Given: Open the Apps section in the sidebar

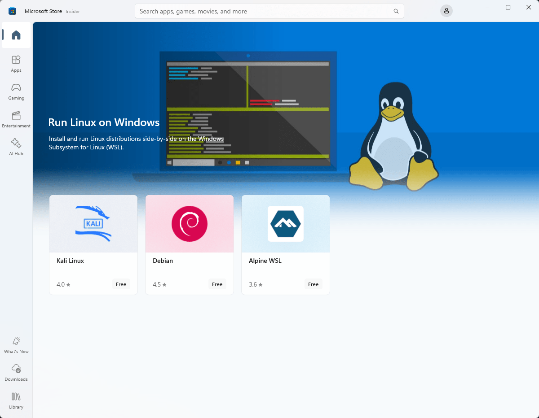Looking at the screenshot, I should (x=16, y=63).
